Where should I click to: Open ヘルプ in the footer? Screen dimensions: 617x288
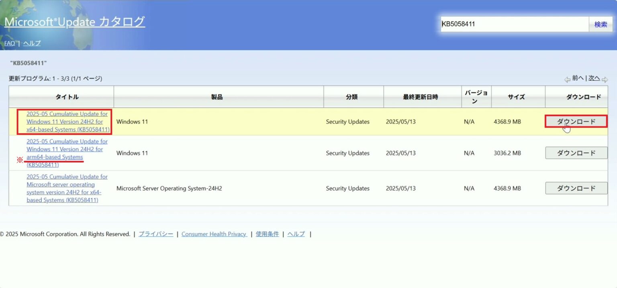coord(296,234)
